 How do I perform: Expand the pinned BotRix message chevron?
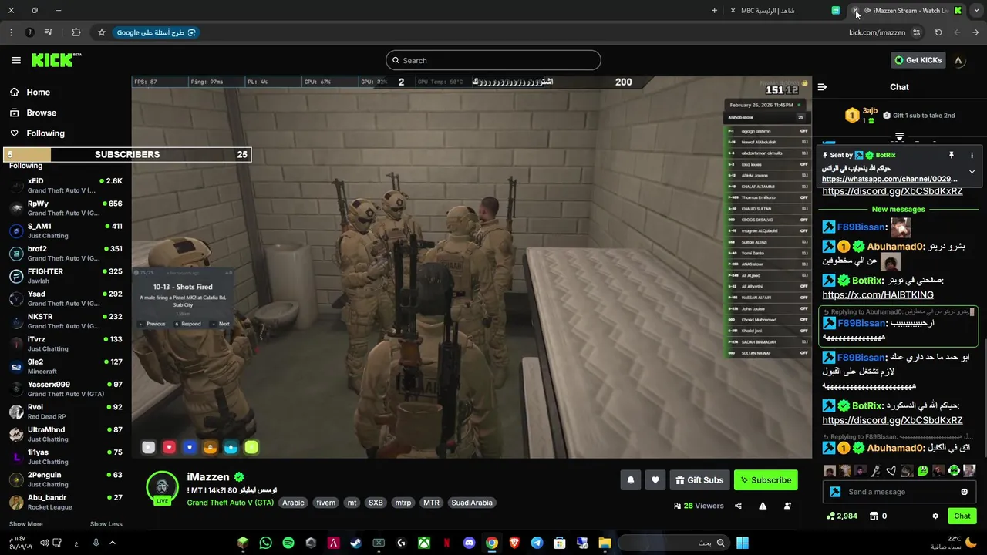tap(972, 171)
